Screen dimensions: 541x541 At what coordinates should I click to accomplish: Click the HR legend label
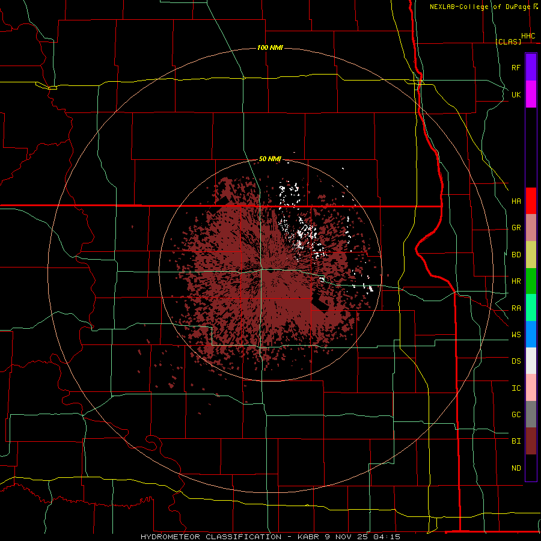coord(516,281)
